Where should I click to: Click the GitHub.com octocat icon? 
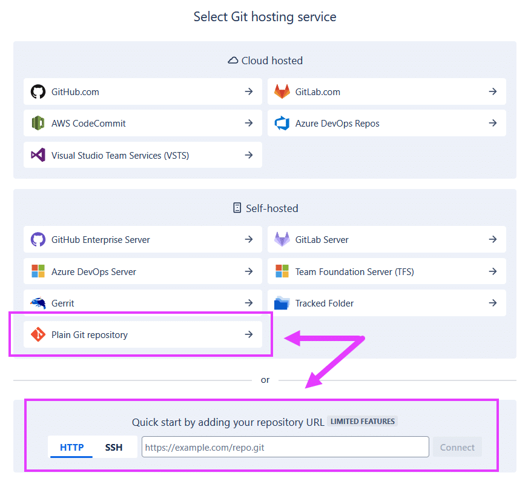[x=38, y=92]
